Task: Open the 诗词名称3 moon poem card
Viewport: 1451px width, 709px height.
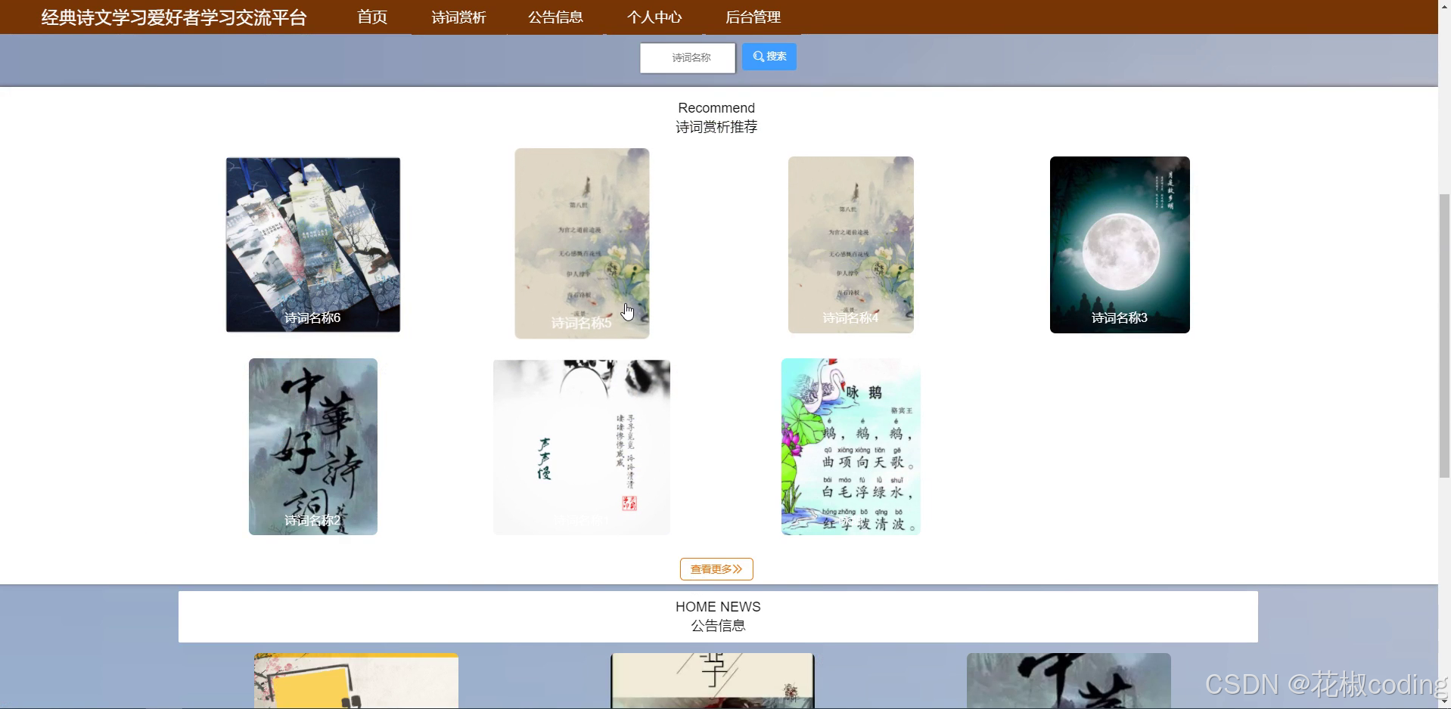Action: 1119,244
